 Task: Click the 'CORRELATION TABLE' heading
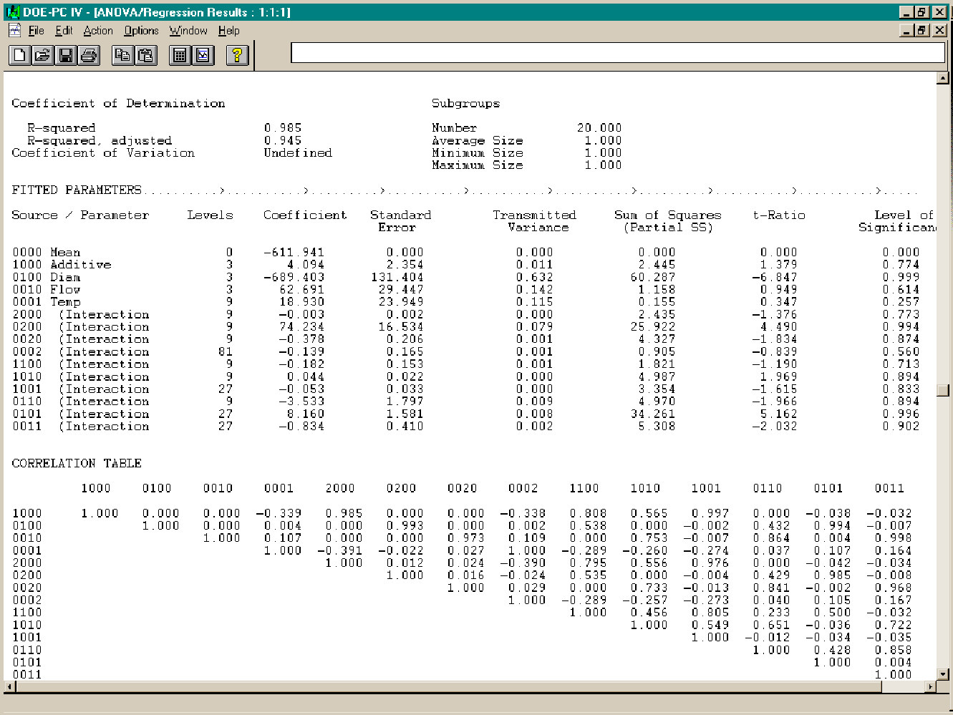tap(77, 463)
